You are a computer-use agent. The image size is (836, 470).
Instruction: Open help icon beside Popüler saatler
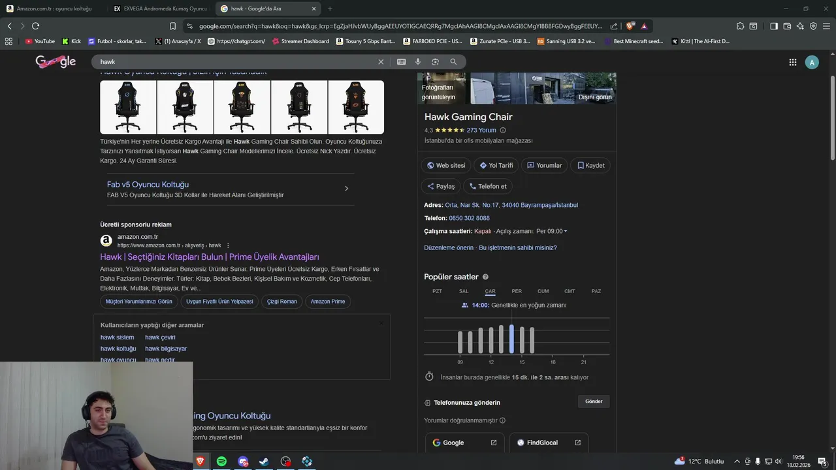(x=485, y=277)
